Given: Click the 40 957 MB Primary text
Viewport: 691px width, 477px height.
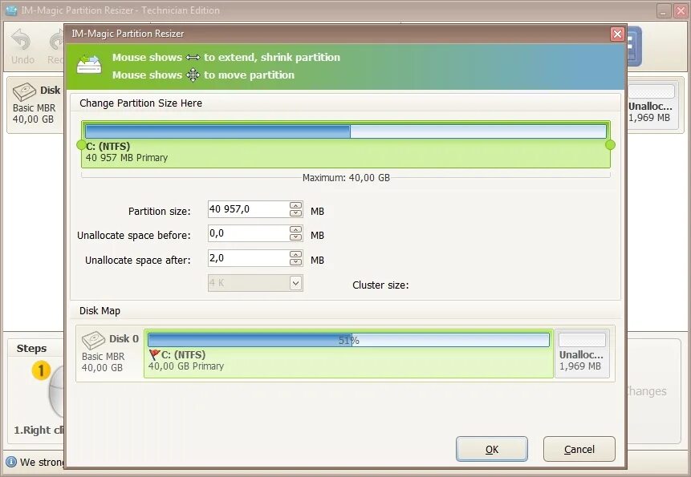Looking at the screenshot, I should (127, 158).
